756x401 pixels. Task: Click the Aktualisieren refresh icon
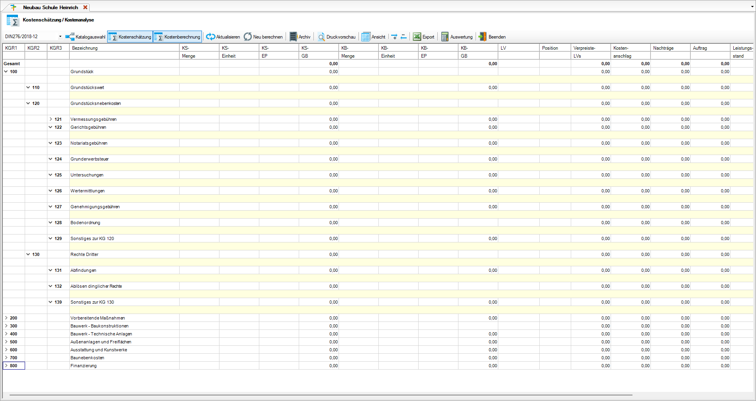tap(210, 37)
